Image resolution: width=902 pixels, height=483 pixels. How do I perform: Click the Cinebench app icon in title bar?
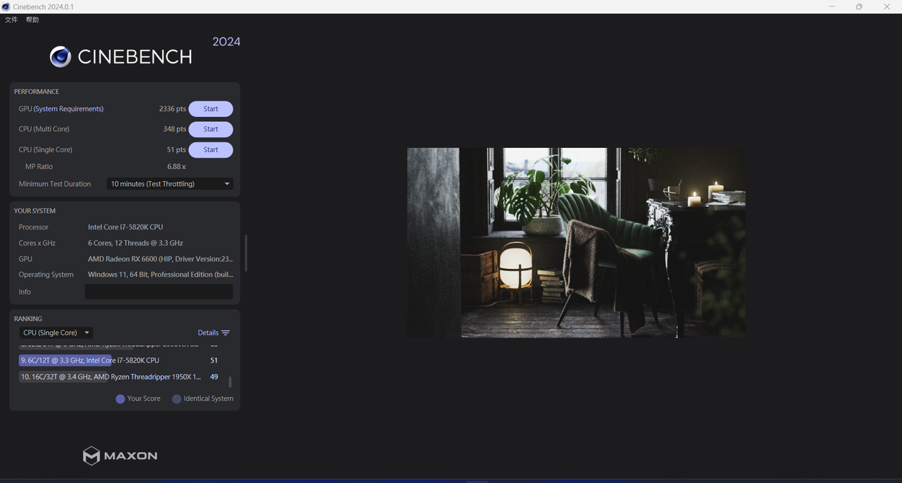tap(6, 6)
